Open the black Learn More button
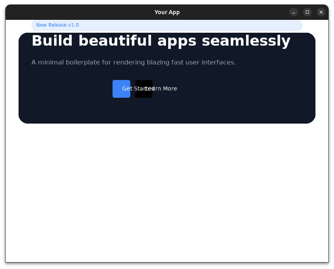334x269 pixels. tap(144, 89)
